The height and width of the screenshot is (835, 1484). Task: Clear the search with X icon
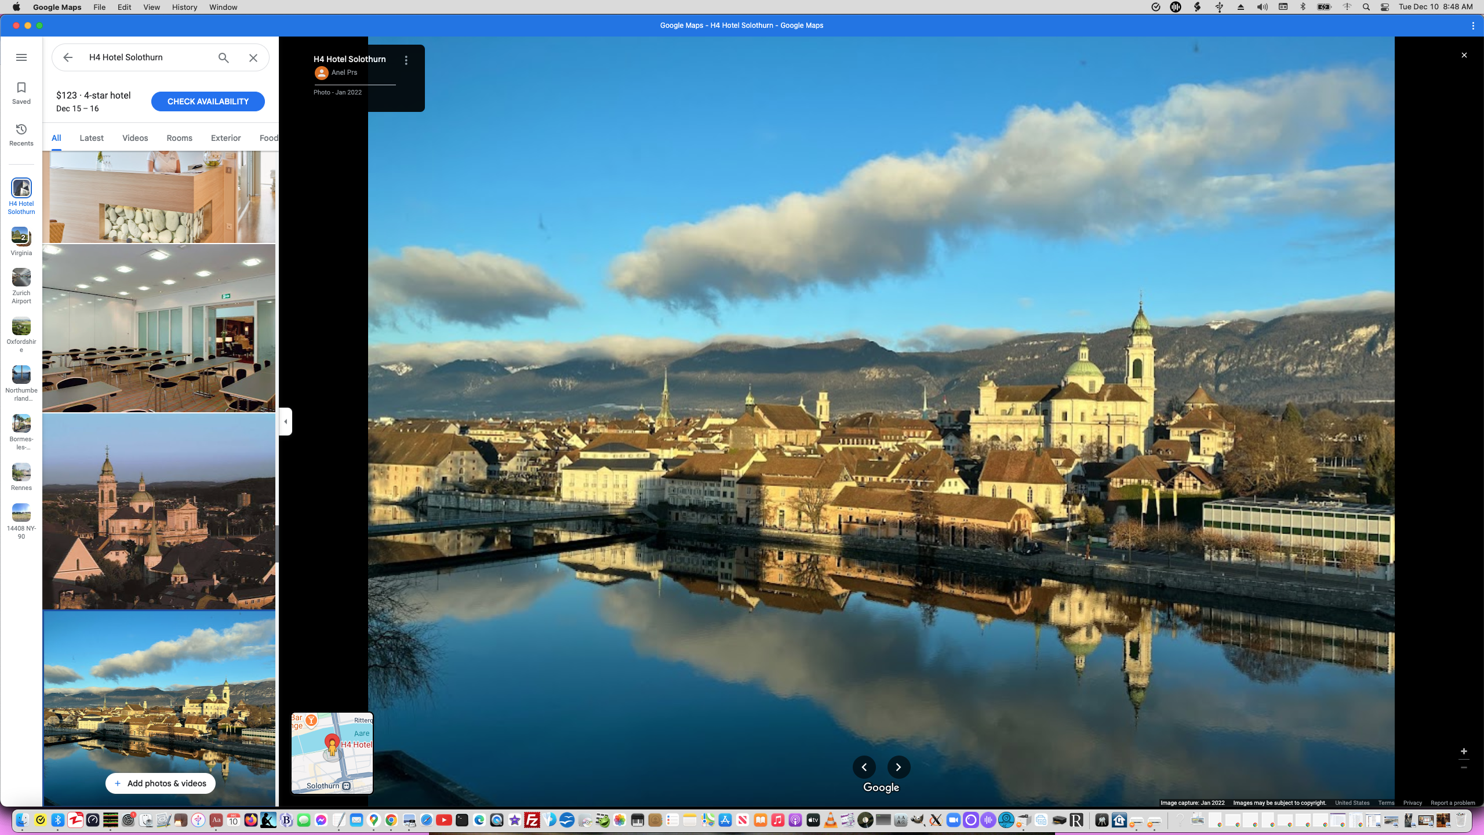(253, 57)
